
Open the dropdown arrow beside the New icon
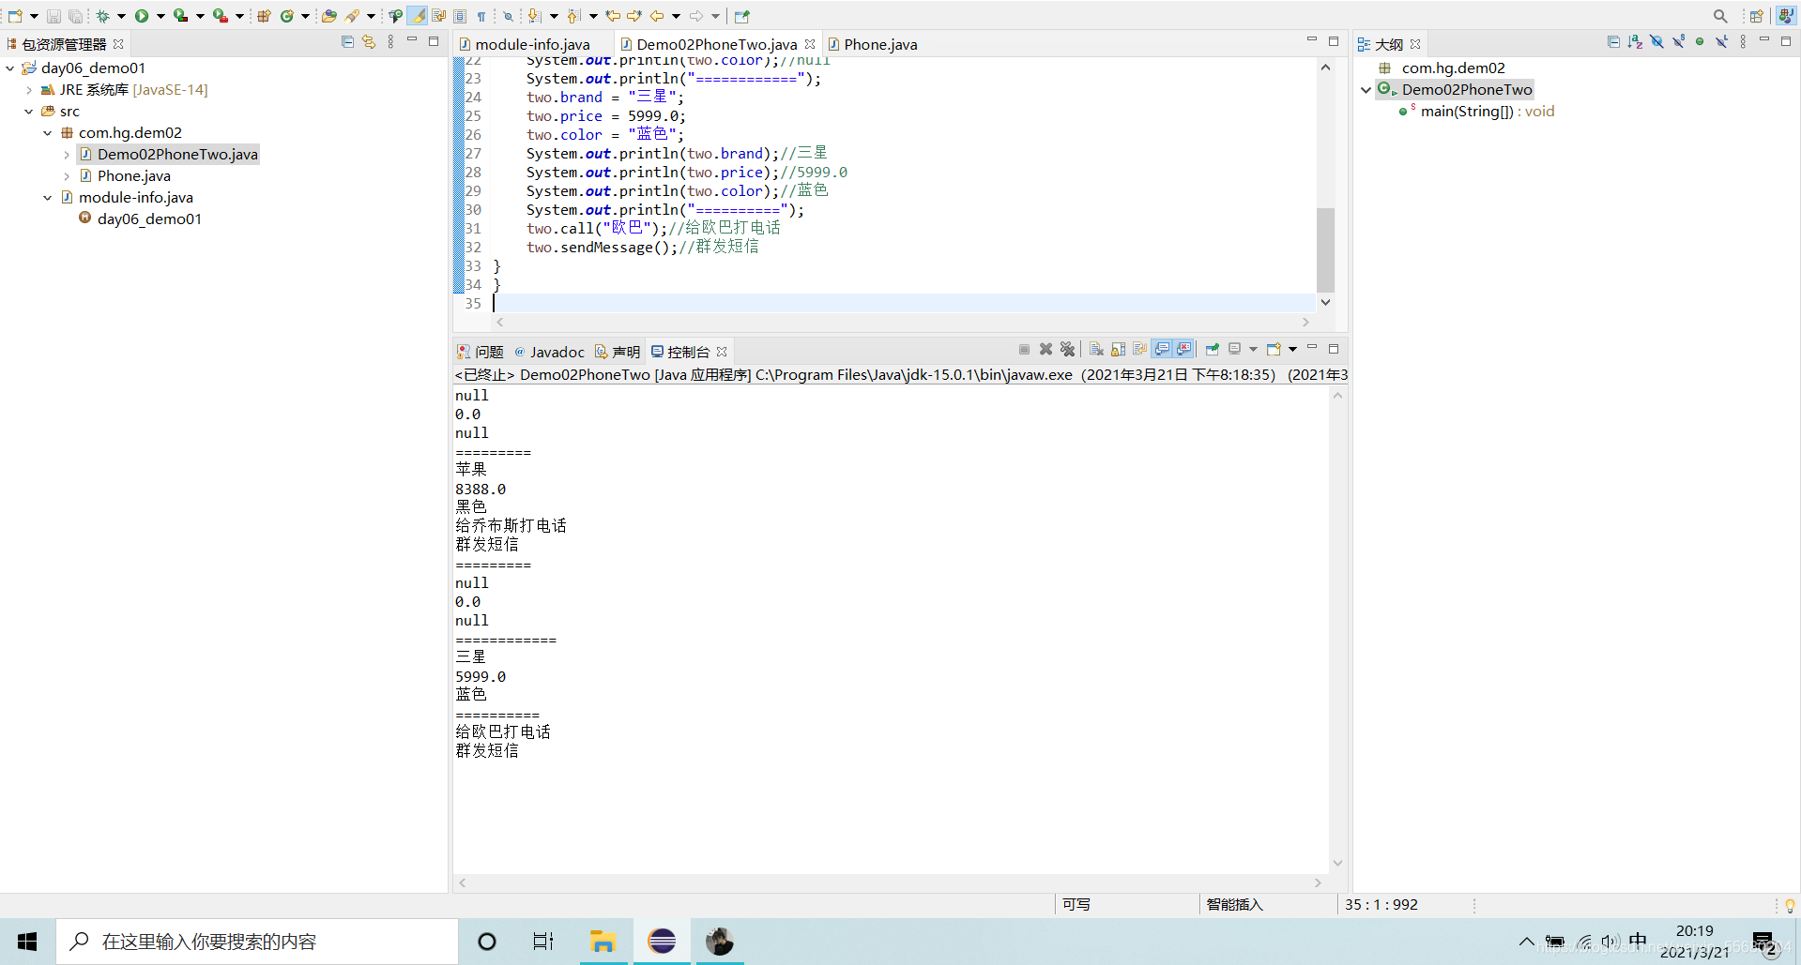[x=34, y=16]
